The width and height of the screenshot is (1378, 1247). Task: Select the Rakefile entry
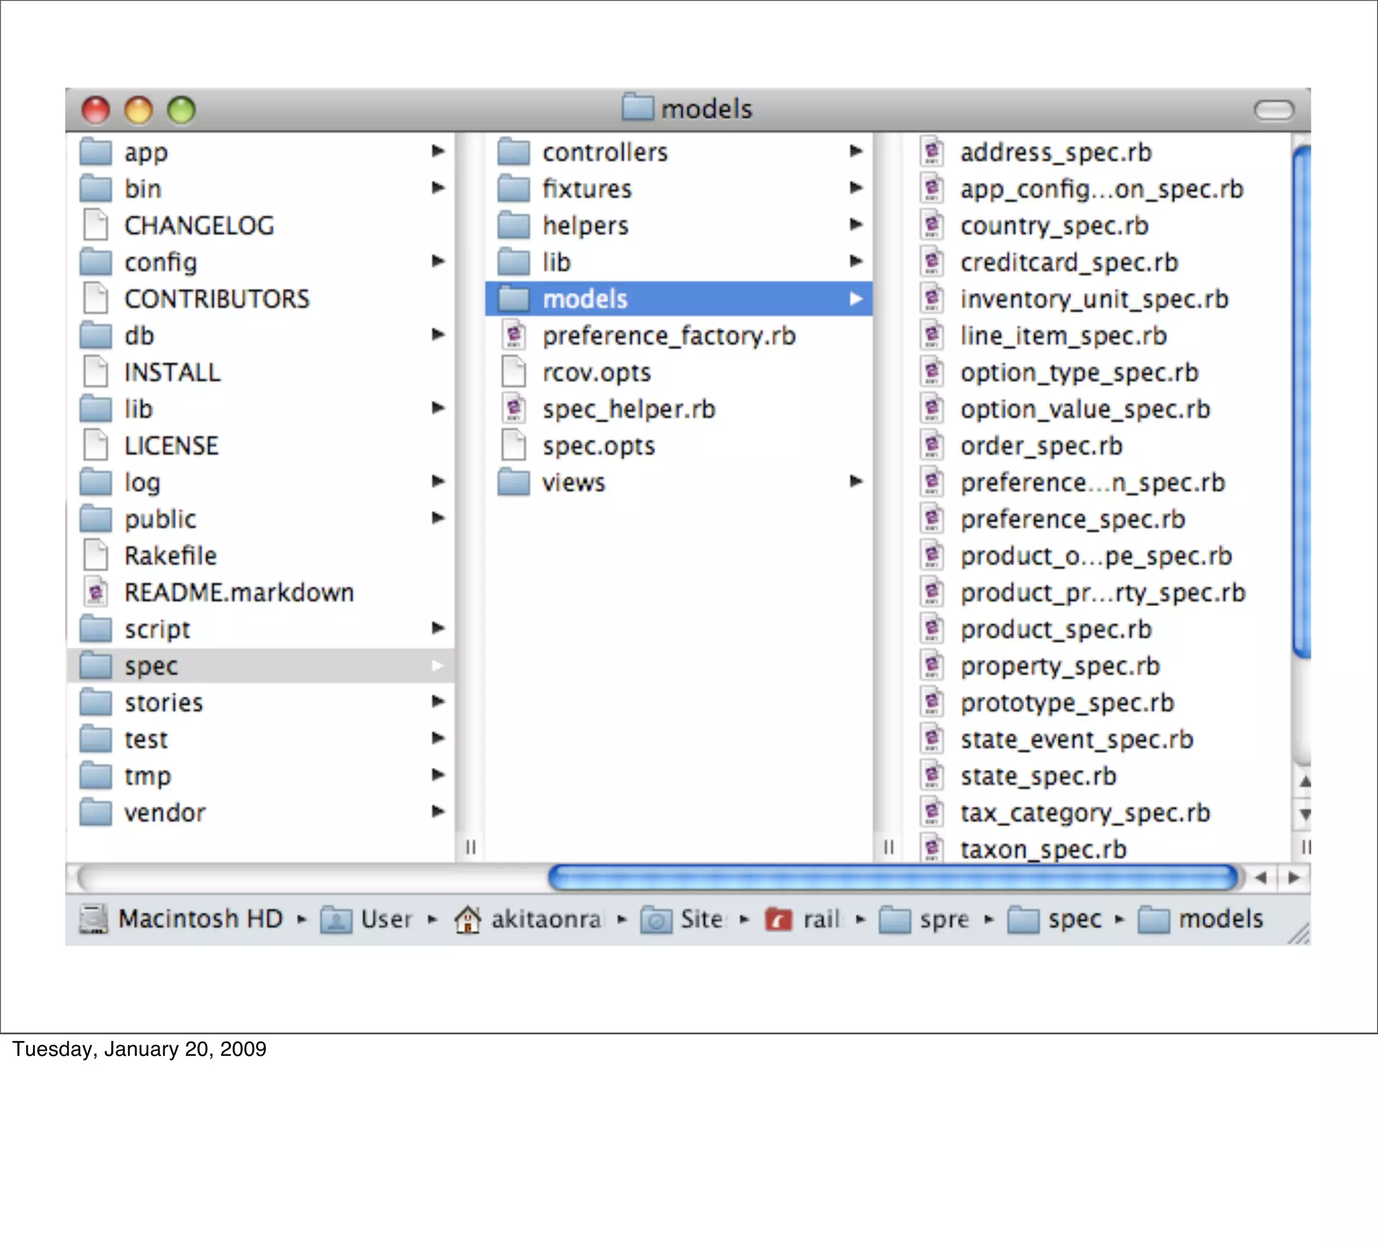coord(170,556)
